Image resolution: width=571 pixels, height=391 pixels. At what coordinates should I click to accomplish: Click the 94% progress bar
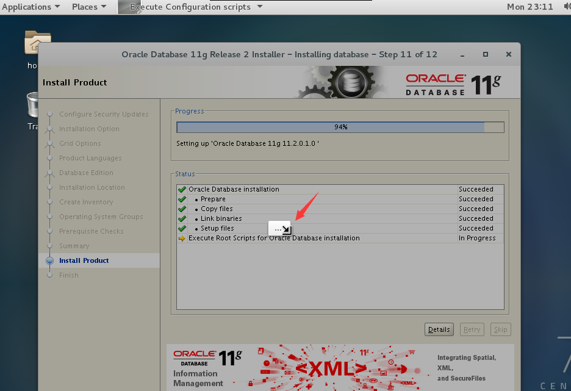point(340,127)
